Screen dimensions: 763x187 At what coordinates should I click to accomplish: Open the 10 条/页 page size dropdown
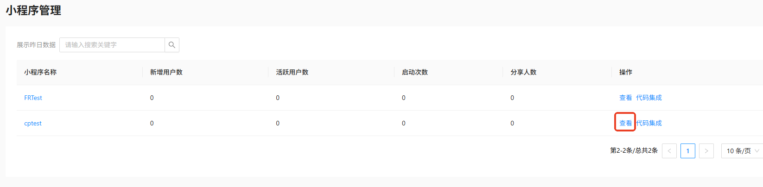[x=742, y=151]
